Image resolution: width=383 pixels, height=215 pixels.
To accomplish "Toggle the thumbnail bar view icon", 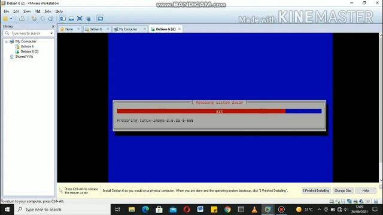I will click(71, 19).
